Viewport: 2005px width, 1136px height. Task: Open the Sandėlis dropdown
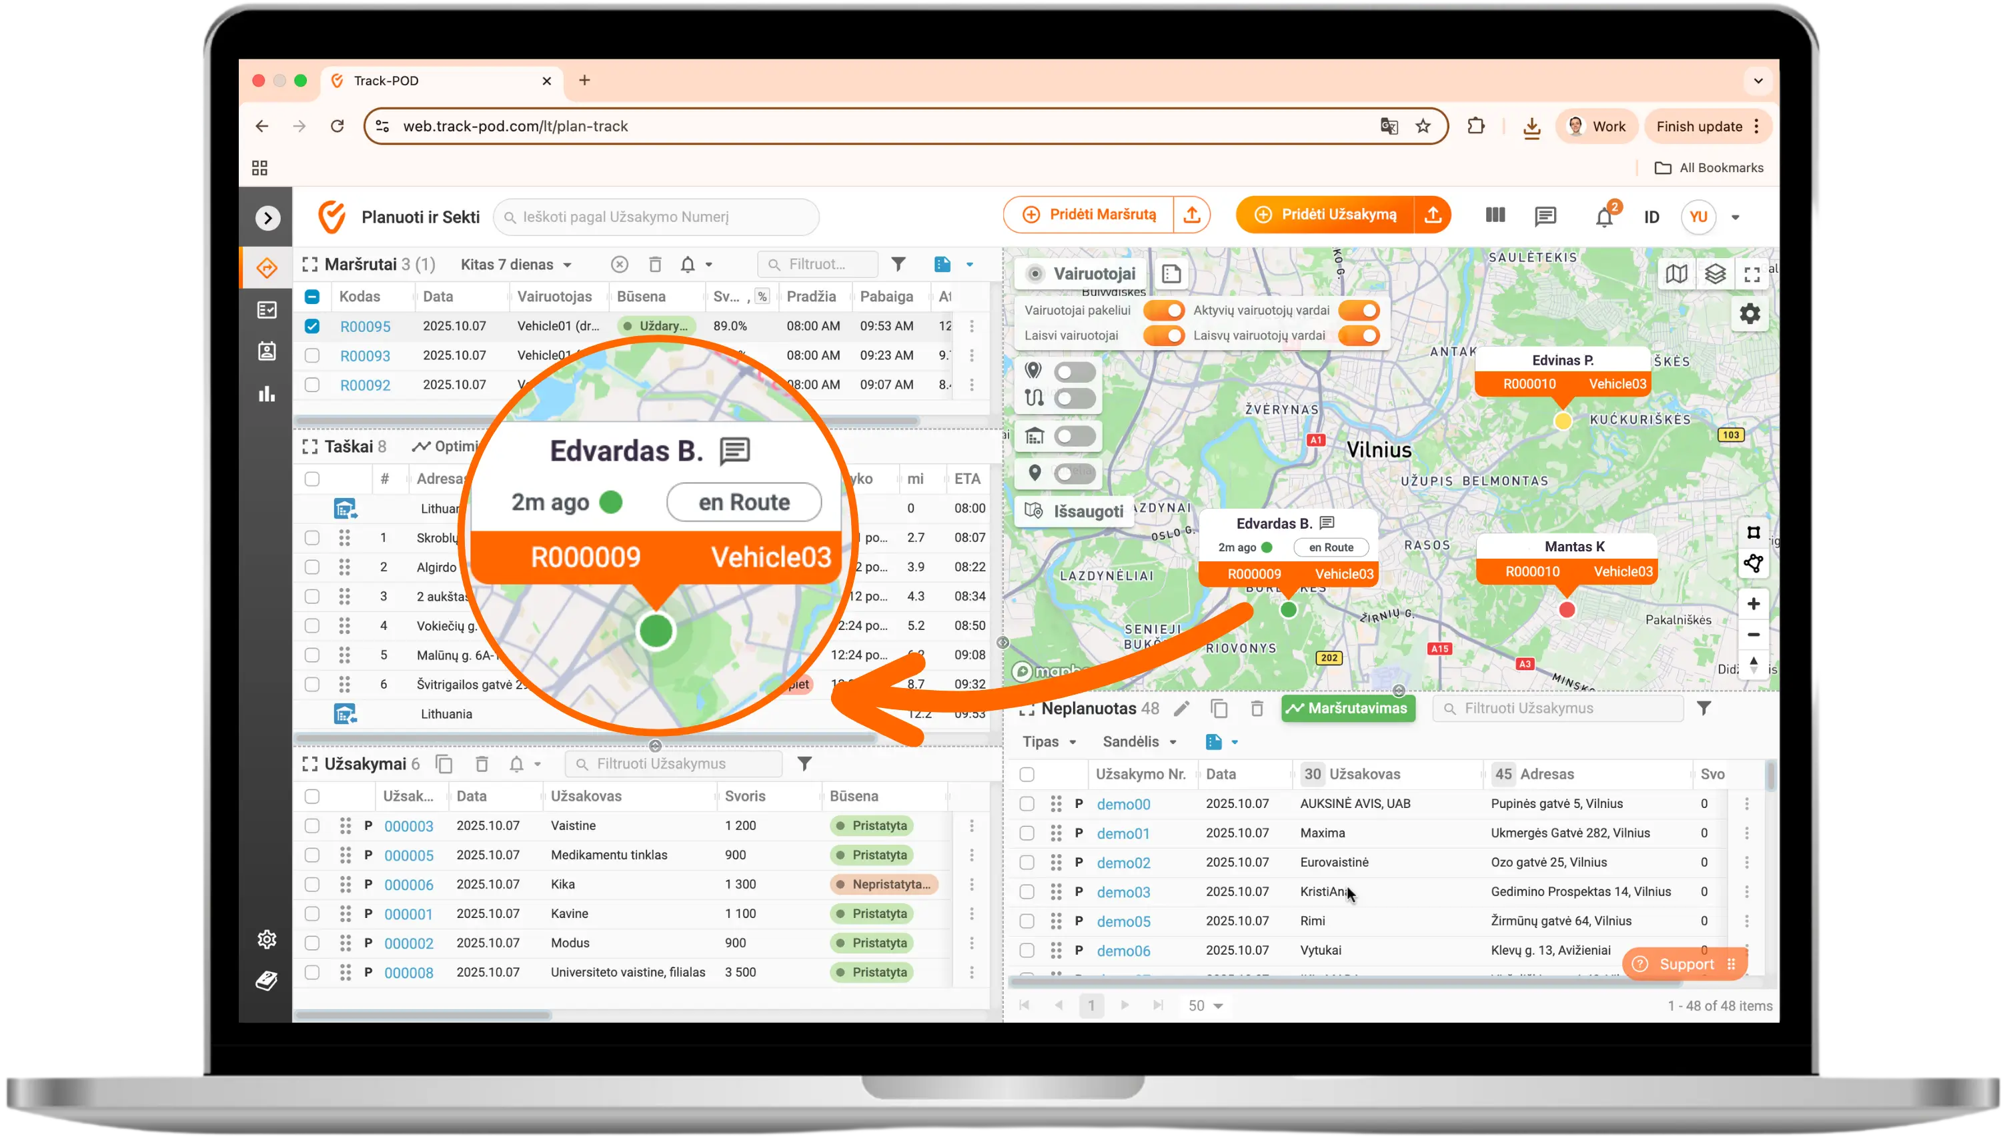1139,742
